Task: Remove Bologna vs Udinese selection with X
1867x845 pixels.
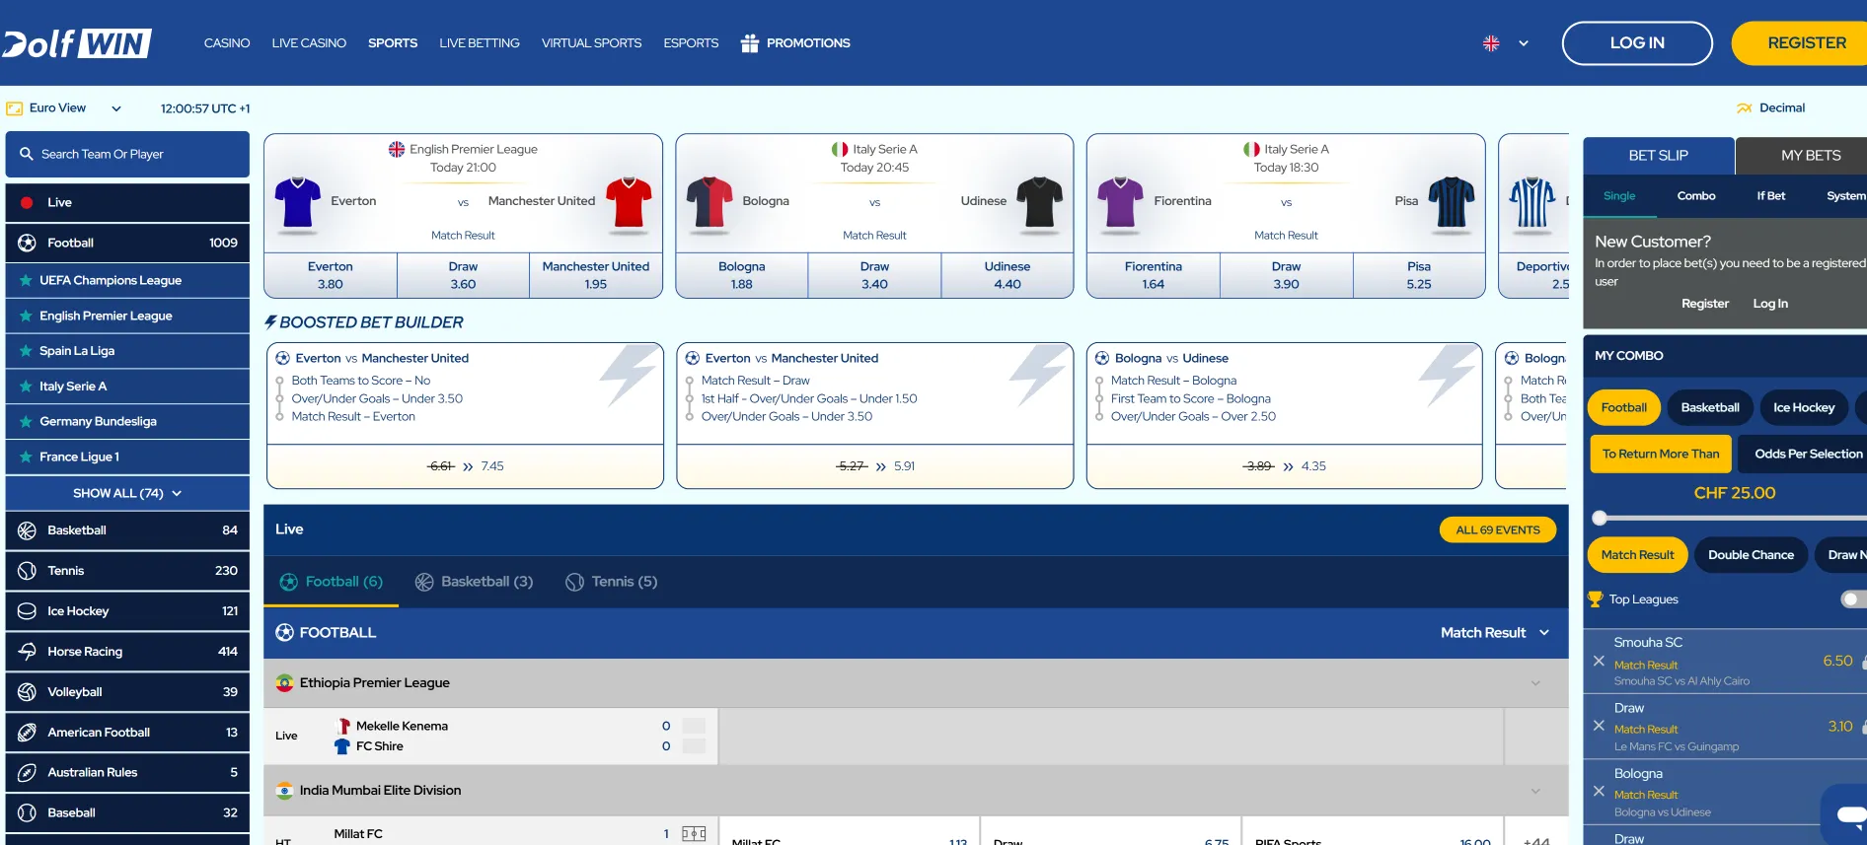Action: pos(1599,791)
